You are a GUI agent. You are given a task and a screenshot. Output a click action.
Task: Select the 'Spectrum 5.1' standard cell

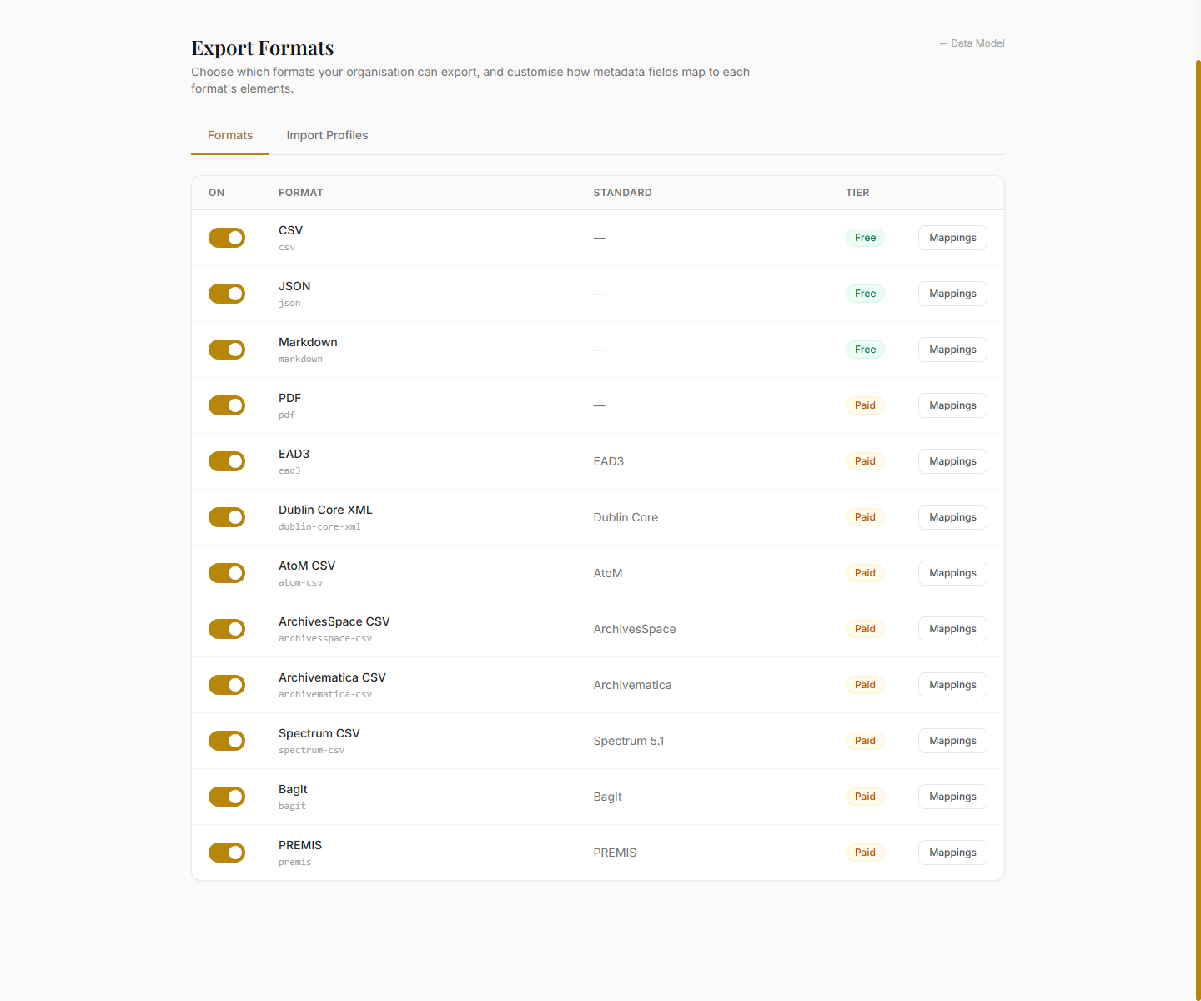[629, 741]
